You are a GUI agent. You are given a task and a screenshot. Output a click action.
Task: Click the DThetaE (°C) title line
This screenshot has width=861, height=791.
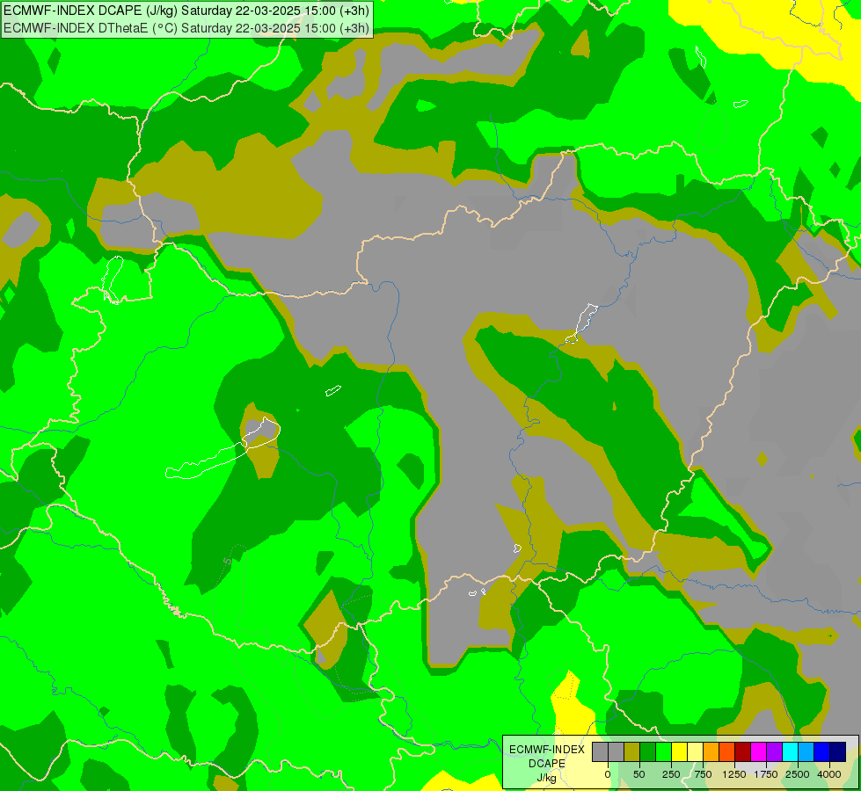[x=186, y=28]
